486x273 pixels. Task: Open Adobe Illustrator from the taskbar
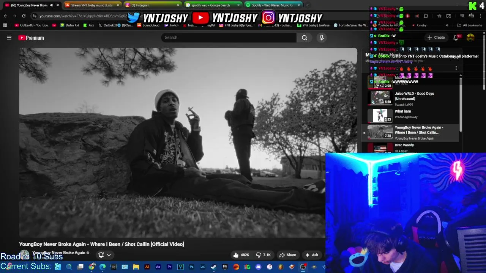point(147,267)
